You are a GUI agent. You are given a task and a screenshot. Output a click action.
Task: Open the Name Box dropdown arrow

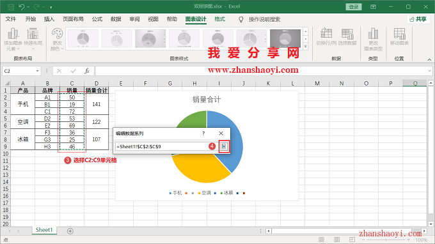pyautogui.click(x=38, y=71)
